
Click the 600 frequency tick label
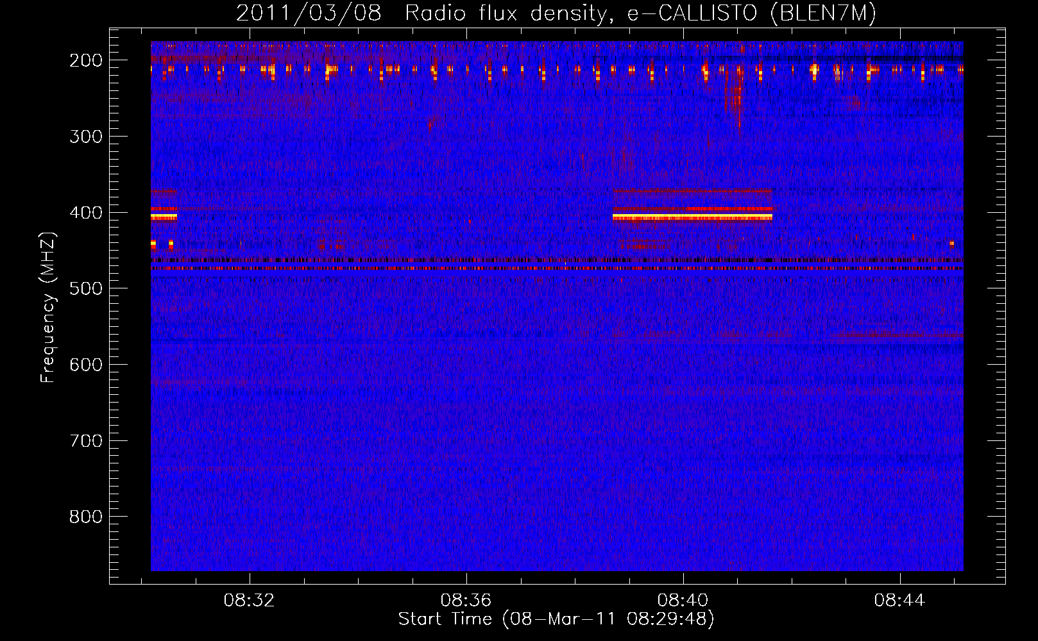tap(85, 365)
